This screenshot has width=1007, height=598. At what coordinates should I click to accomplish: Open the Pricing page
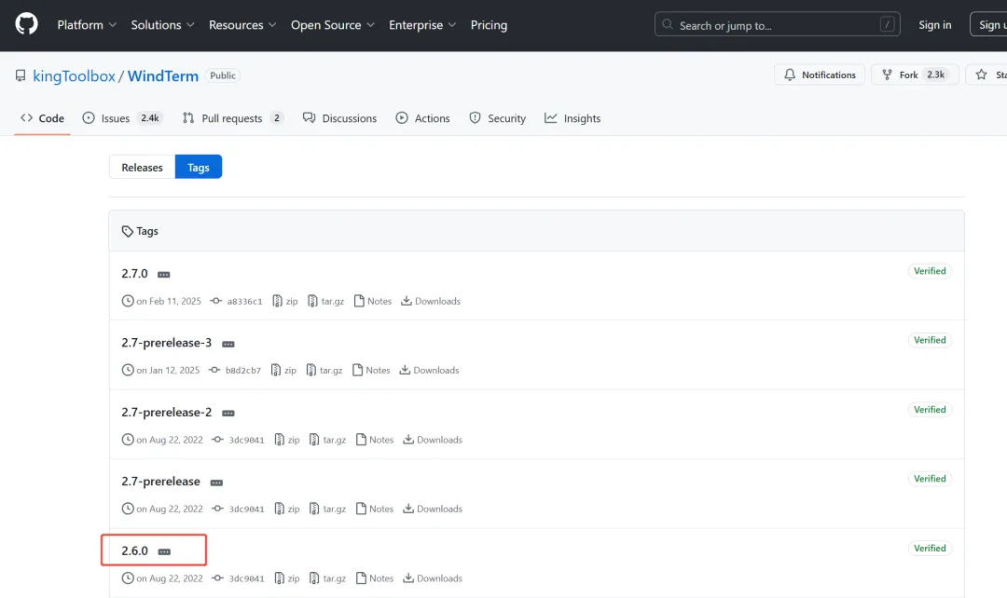(489, 25)
